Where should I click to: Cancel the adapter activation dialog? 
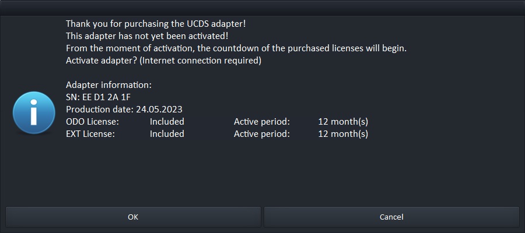coord(391,217)
